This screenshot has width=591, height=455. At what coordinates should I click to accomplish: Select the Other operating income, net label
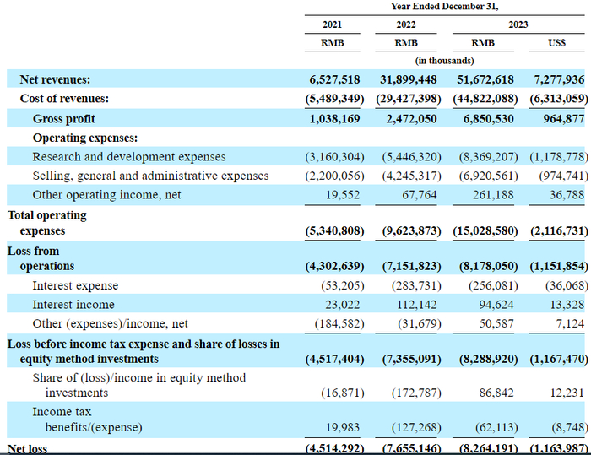(x=106, y=195)
